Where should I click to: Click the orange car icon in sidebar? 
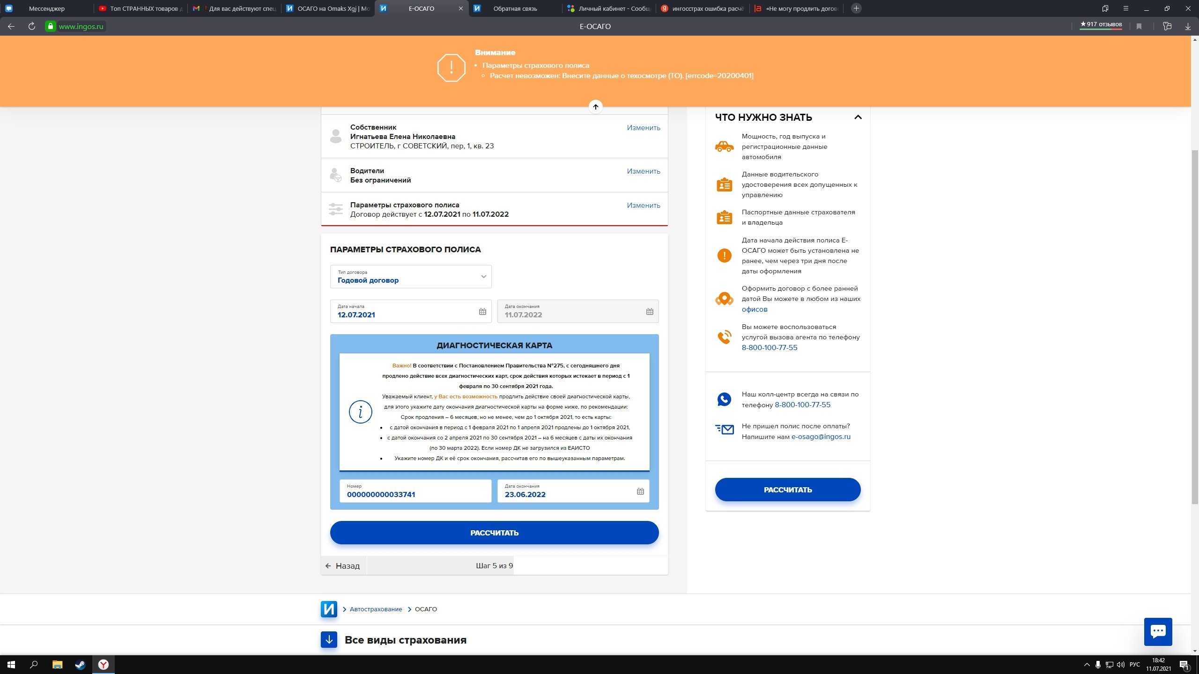pyautogui.click(x=724, y=147)
